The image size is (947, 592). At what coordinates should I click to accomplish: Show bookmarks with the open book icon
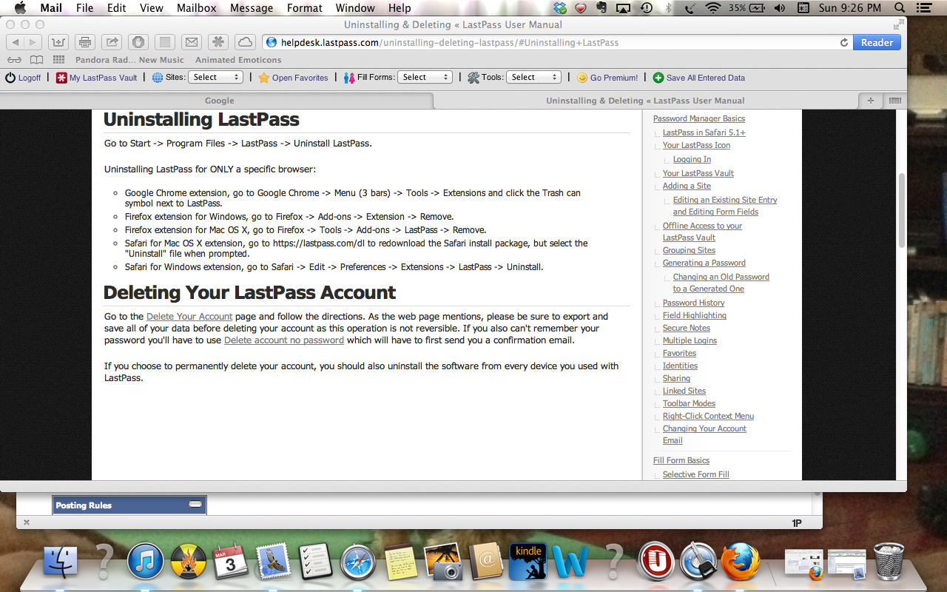pos(36,60)
